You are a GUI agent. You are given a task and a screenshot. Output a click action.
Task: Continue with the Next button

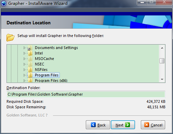123,125
